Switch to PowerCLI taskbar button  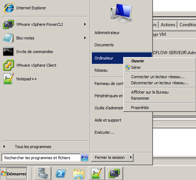(x=115, y=173)
